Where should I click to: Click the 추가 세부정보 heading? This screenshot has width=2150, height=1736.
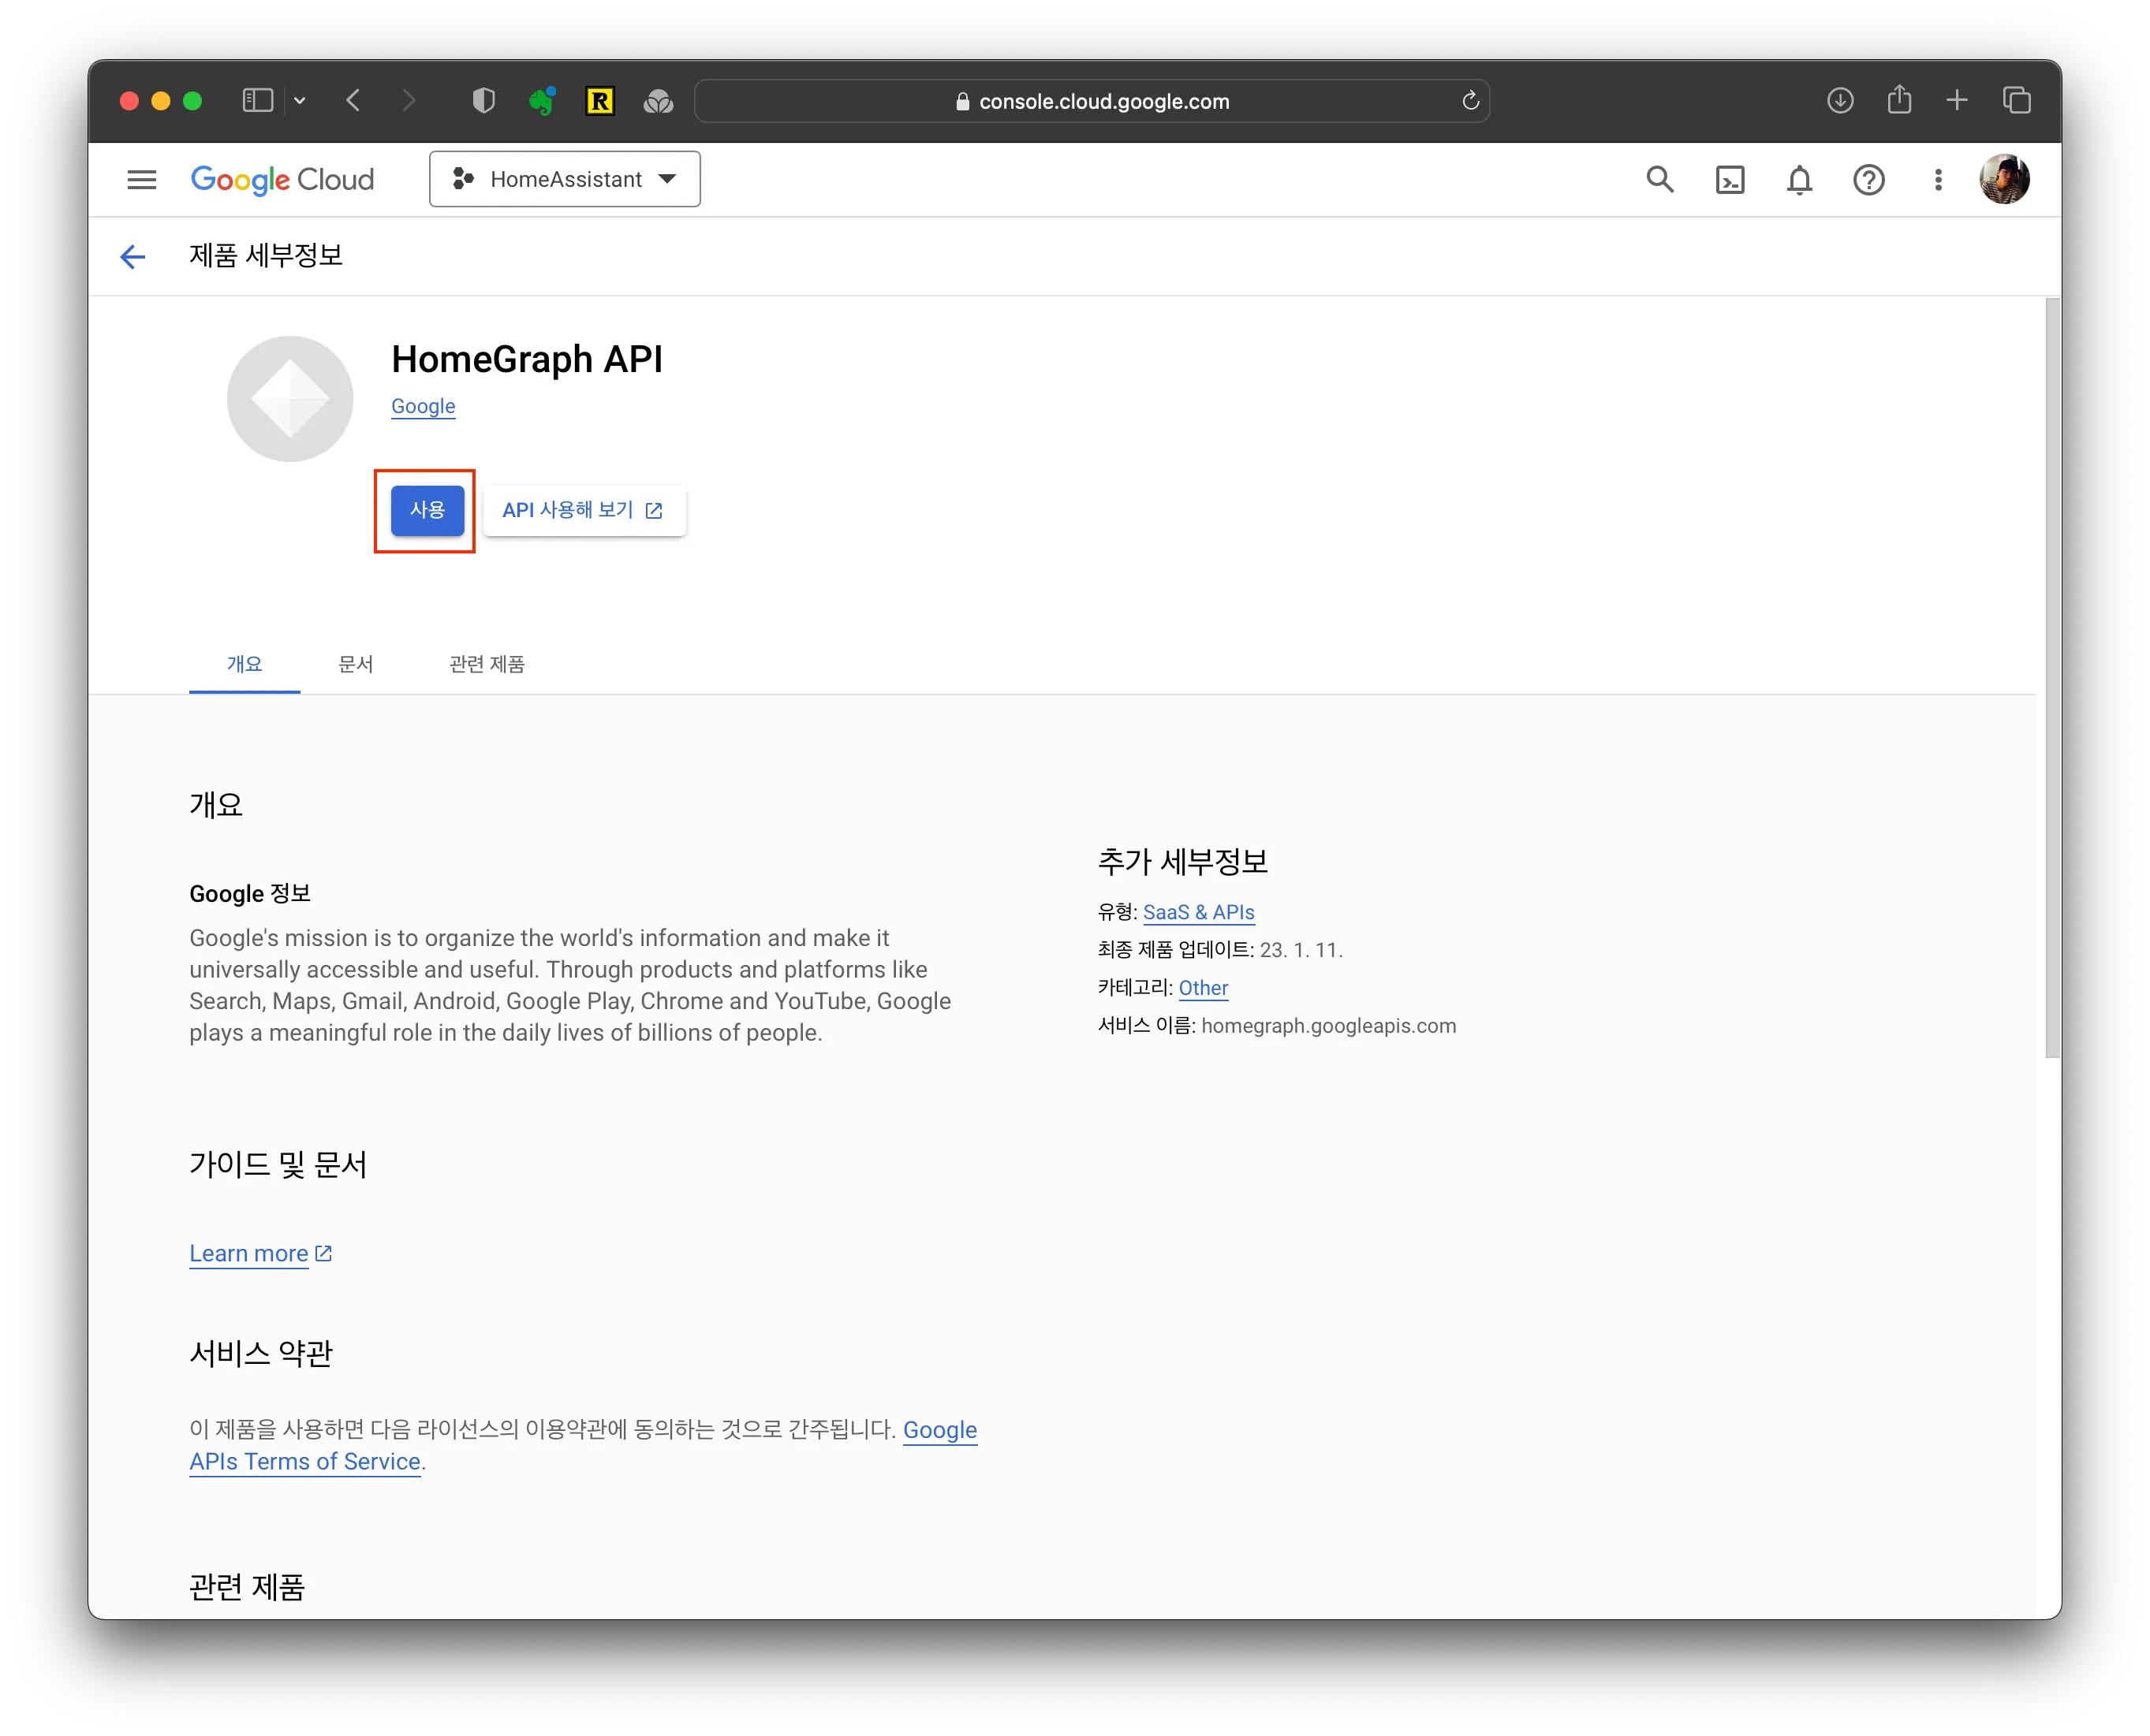1182,862
